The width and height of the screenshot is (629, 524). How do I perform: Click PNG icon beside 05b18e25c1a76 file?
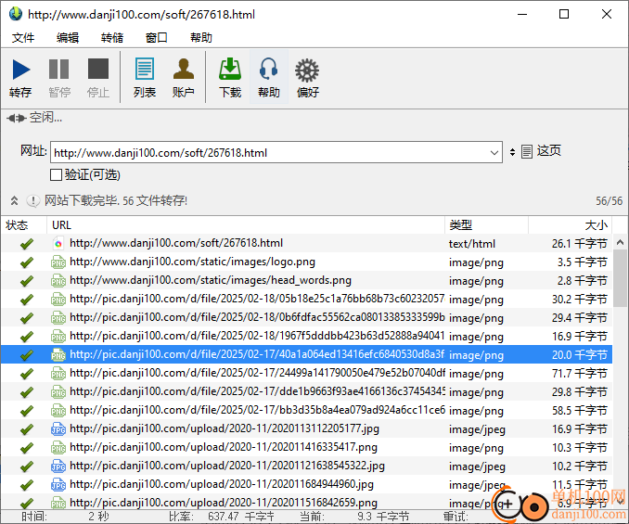tap(58, 299)
